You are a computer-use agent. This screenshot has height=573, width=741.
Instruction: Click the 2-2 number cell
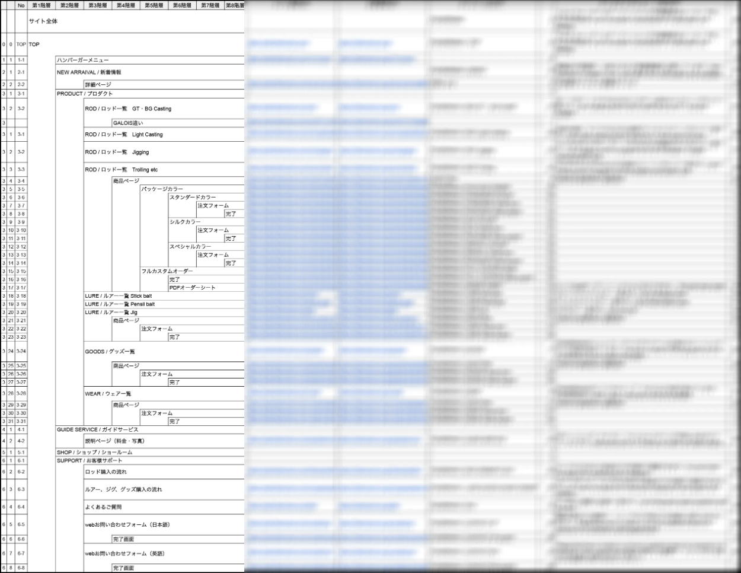coord(21,85)
